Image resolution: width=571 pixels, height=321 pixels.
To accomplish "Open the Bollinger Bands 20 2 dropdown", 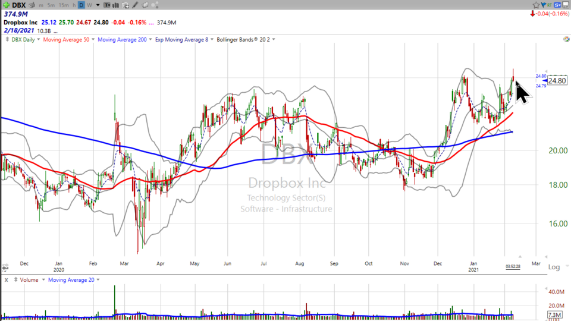I will coord(274,39).
